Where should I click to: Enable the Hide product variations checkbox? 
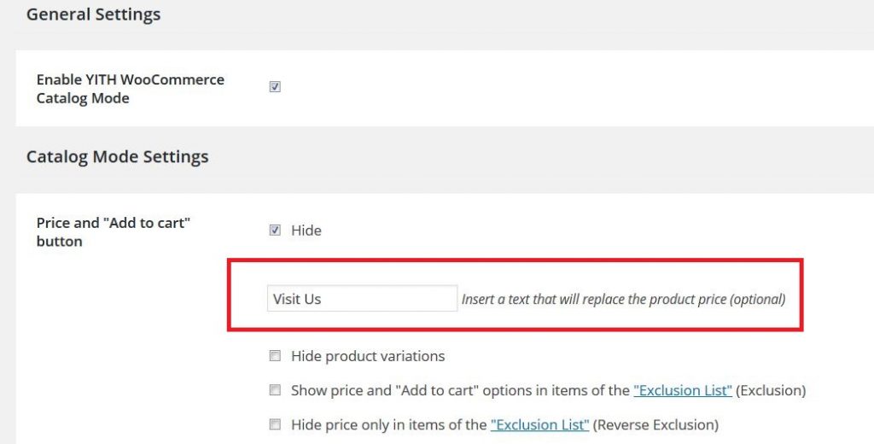pyautogui.click(x=275, y=355)
